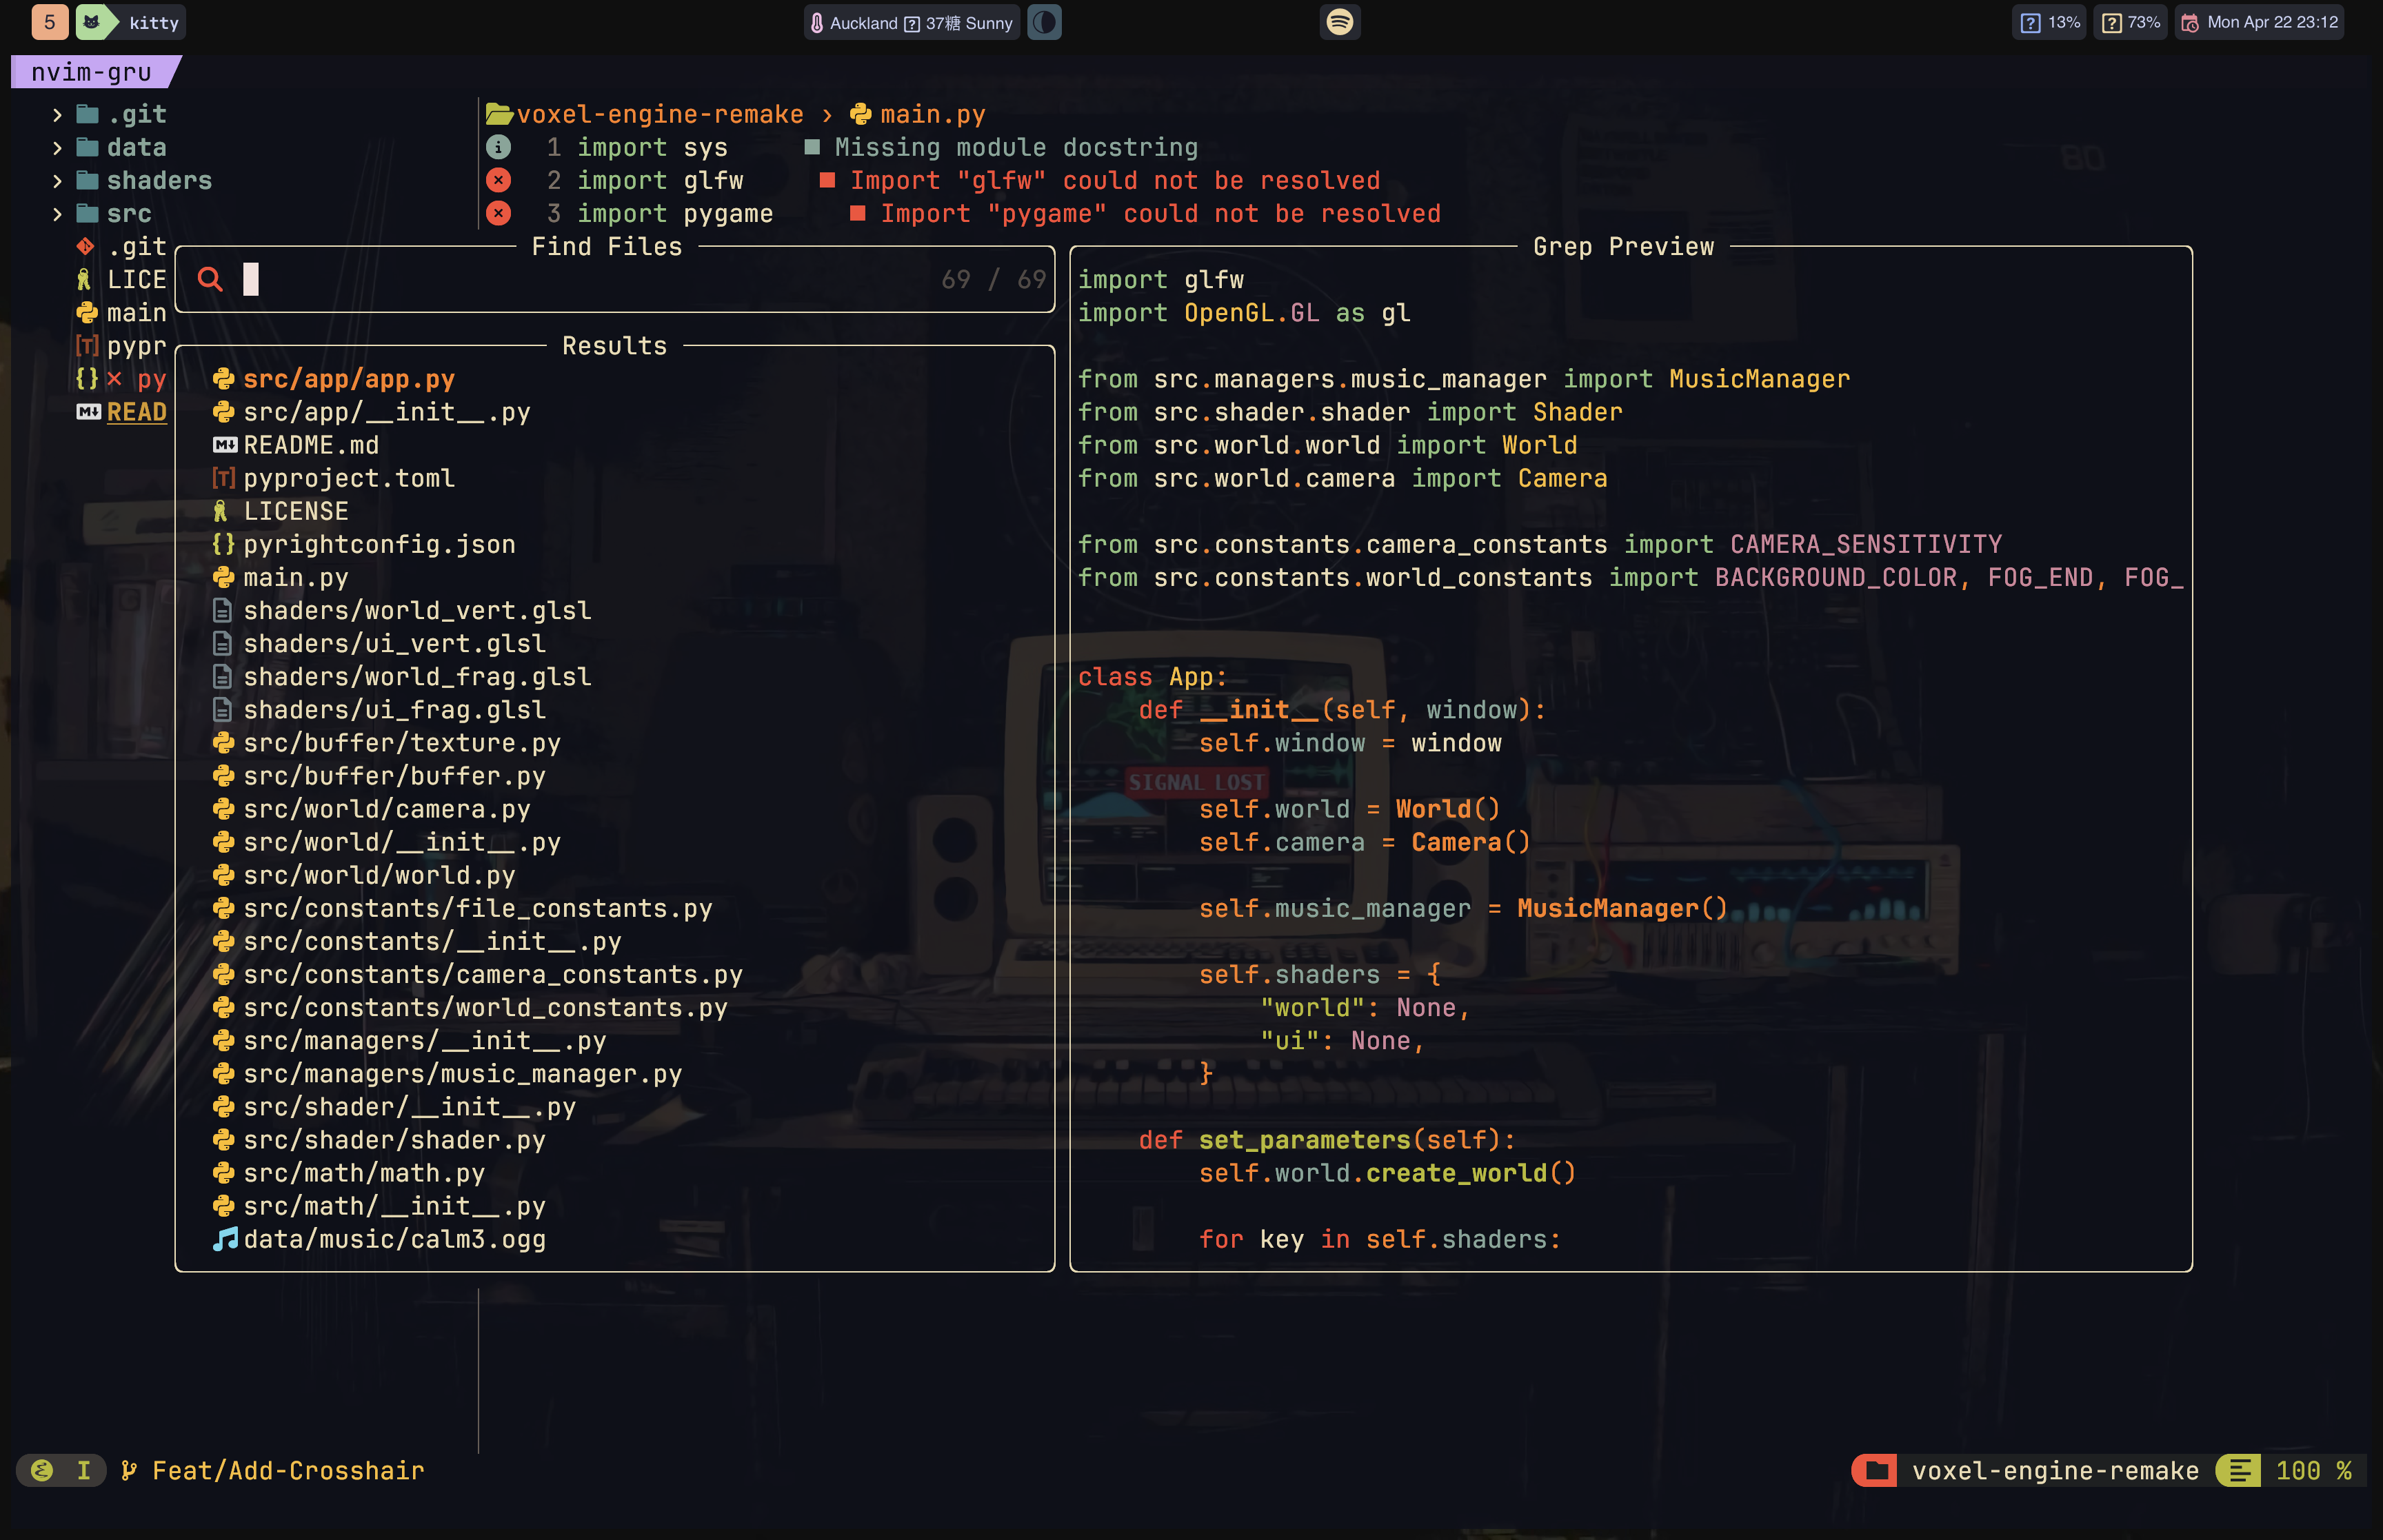Open shaders/world_frag.glsl result entry
This screenshot has height=1540, width=2383.
click(417, 677)
